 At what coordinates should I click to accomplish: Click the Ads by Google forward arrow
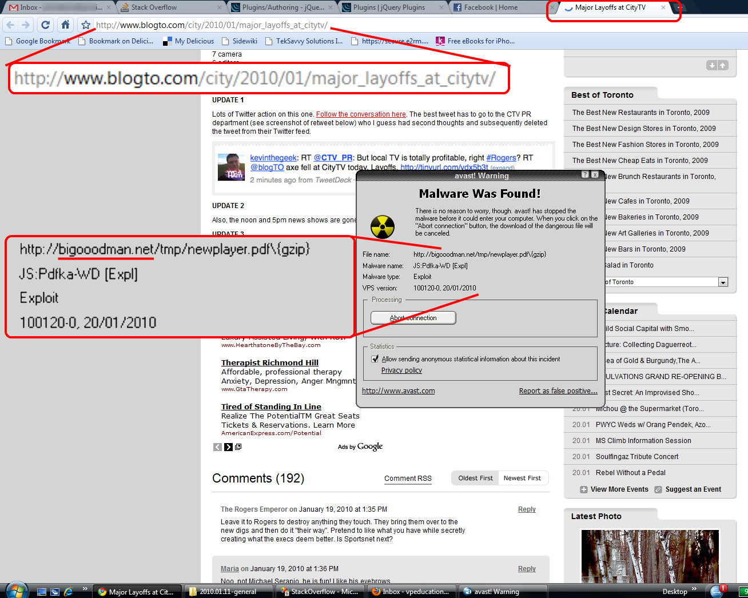(228, 446)
